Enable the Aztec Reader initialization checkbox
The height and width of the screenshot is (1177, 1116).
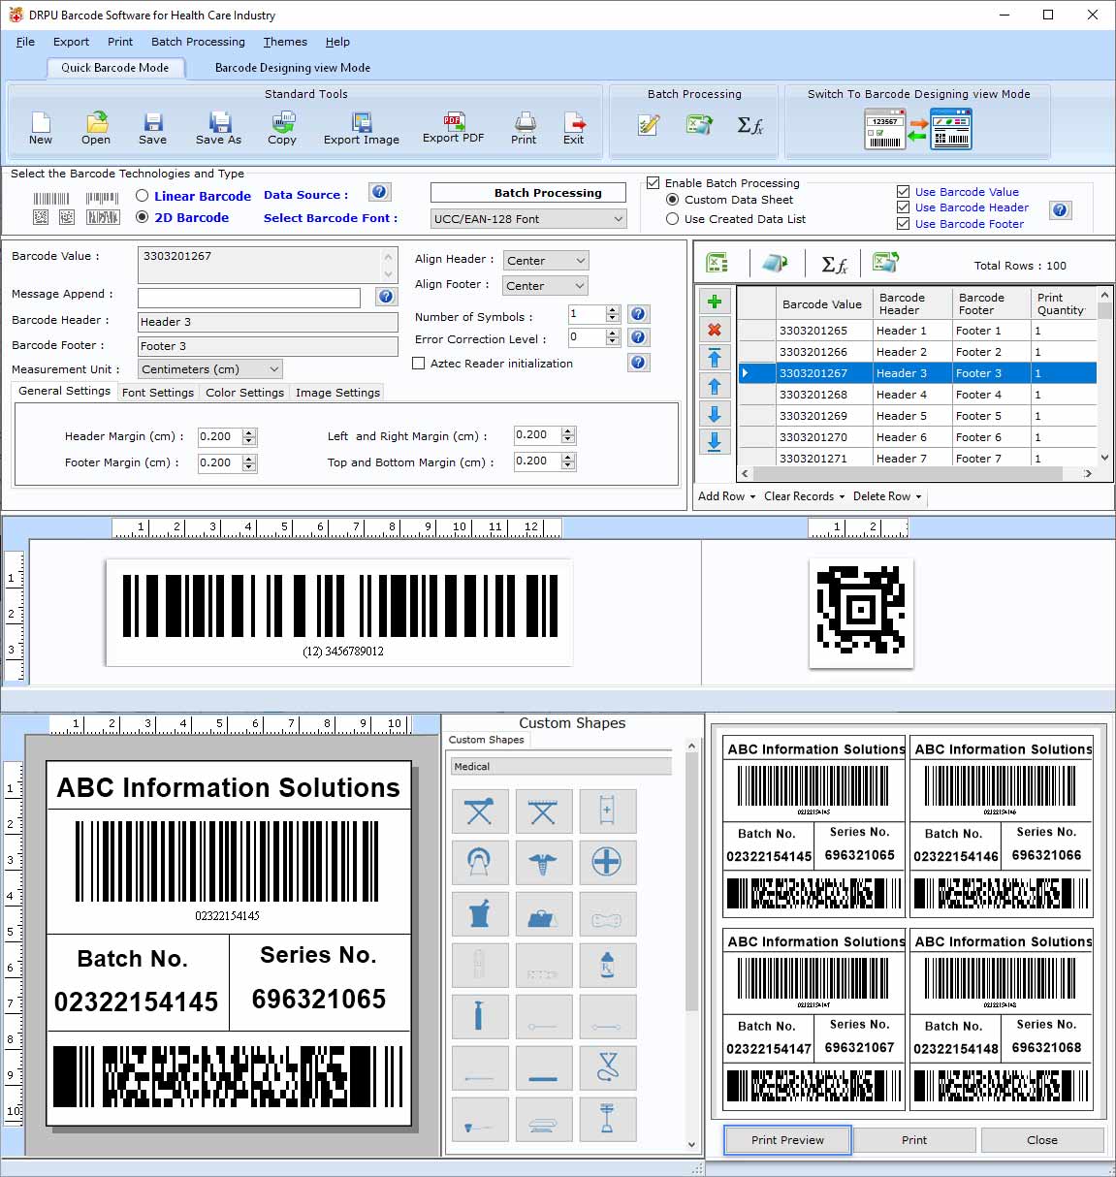point(419,363)
